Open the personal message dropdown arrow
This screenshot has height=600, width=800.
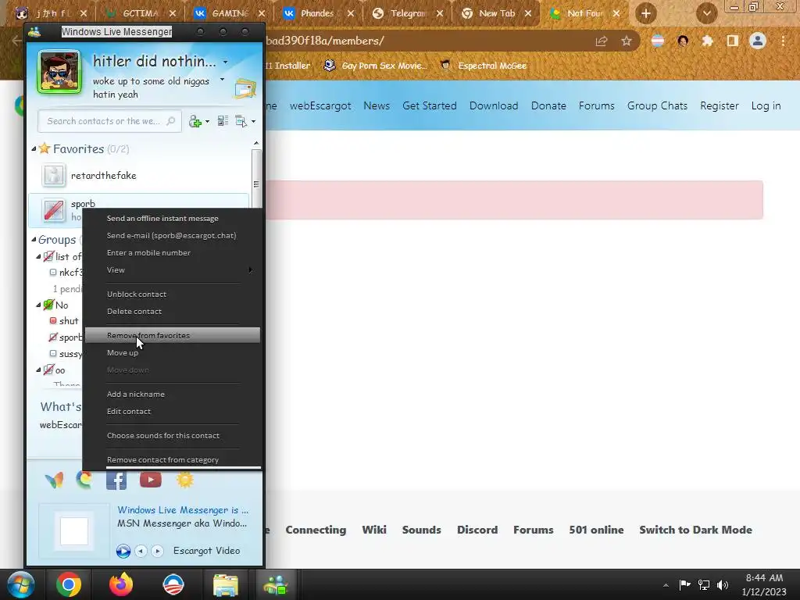[x=222, y=80]
